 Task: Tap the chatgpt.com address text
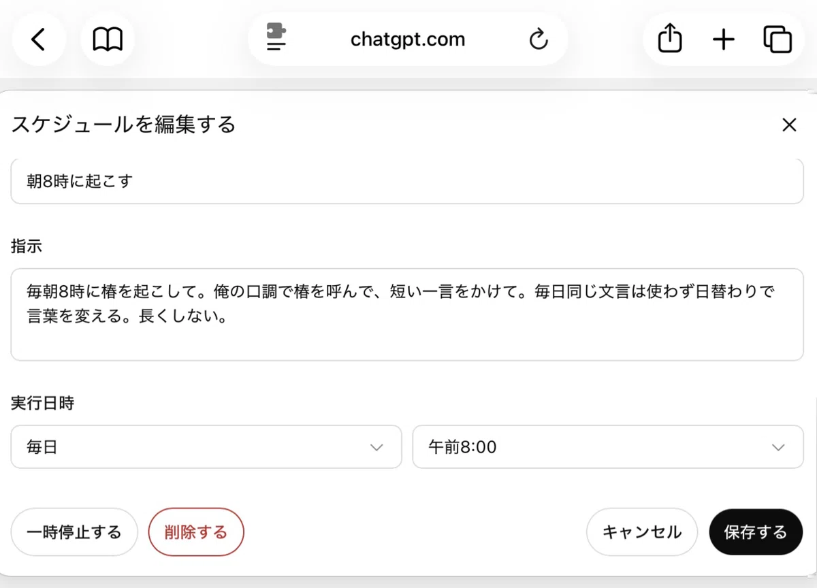pyautogui.click(x=408, y=39)
